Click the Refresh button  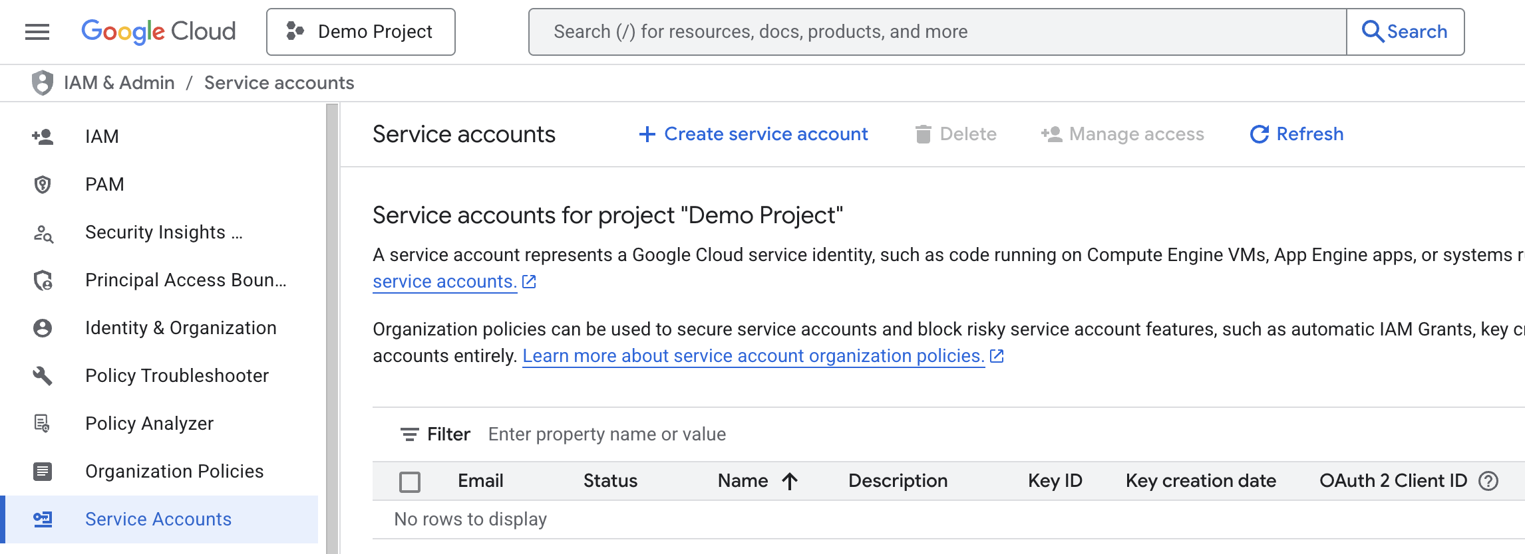coord(1297,134)
